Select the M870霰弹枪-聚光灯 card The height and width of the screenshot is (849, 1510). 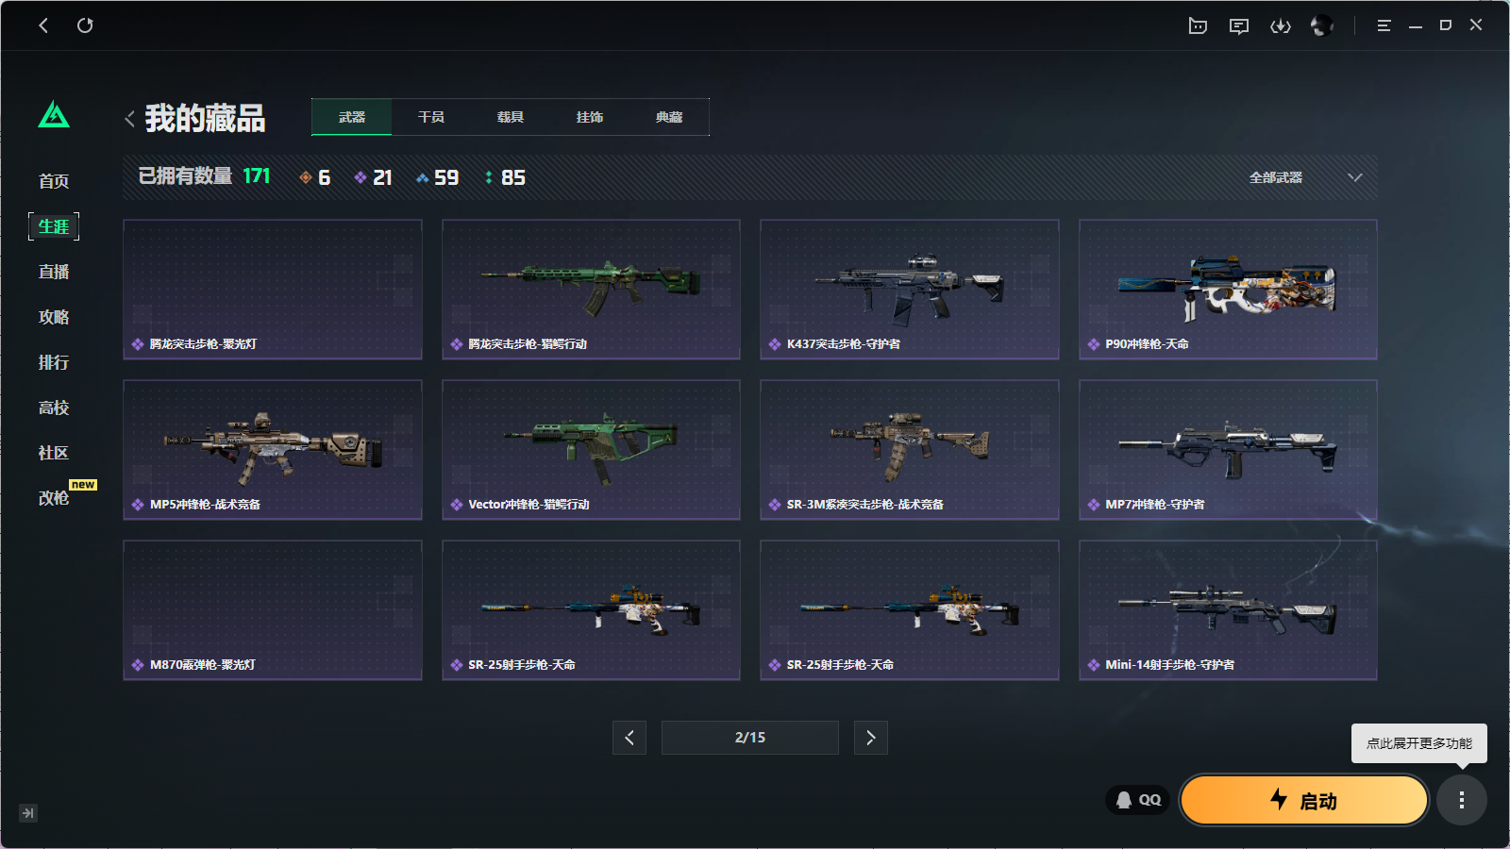(x=273, y=610)
